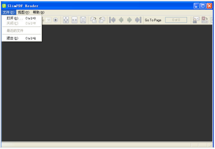
Task: Select 最近的文件 menu entry
Action: tap(22, 31)
